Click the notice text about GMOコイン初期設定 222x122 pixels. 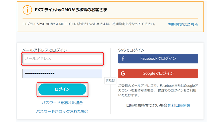(x=89, y=24)
